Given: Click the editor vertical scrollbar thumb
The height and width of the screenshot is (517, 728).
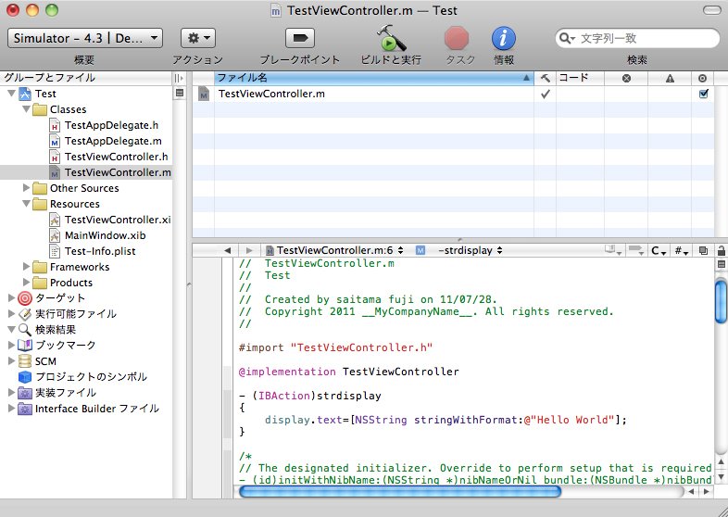Looking at the screenshot, I should click(x=721, y=300).
